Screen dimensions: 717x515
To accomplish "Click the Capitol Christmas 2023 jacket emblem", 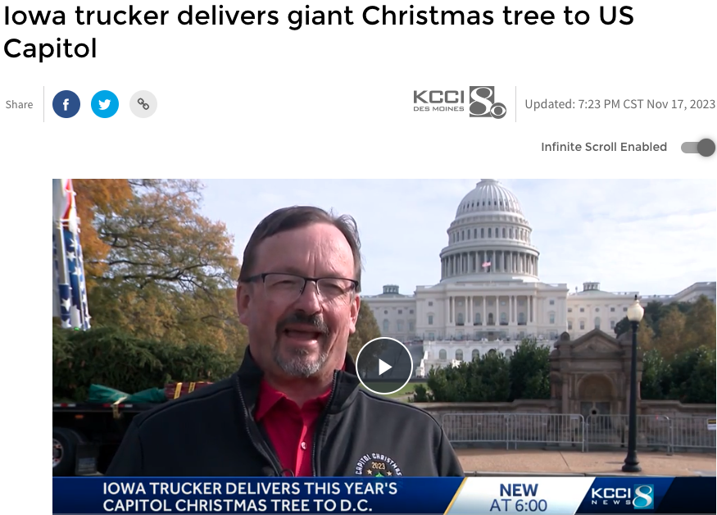I will [379, 465].
